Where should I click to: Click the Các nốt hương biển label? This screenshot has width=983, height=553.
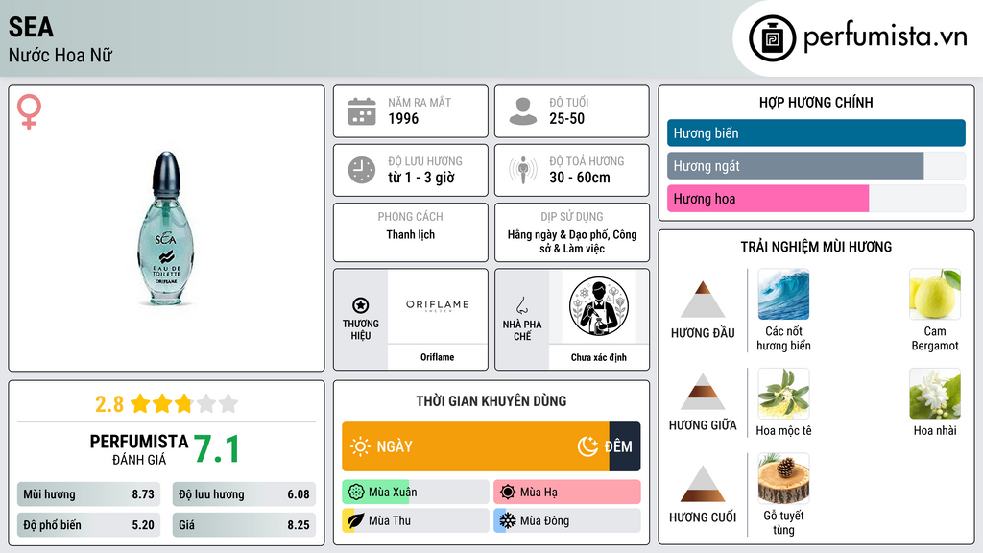point(783,339)
